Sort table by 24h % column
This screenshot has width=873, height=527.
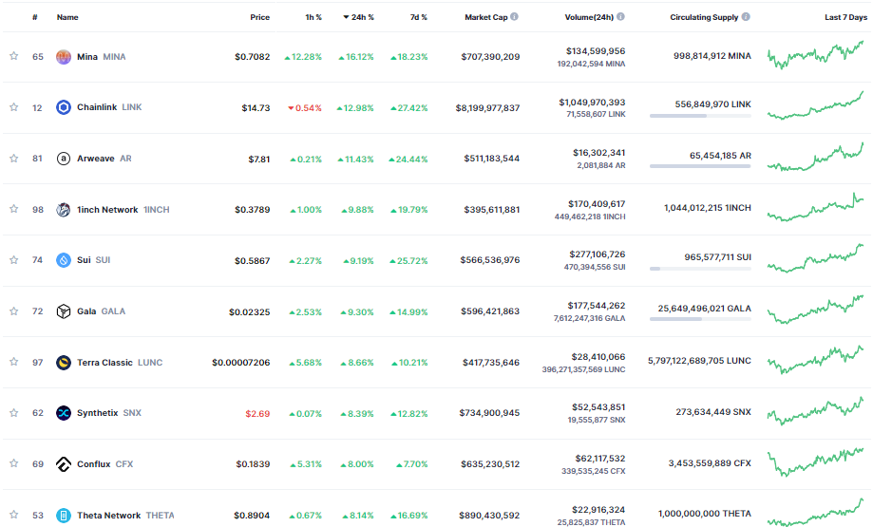(x=358, y=17)
